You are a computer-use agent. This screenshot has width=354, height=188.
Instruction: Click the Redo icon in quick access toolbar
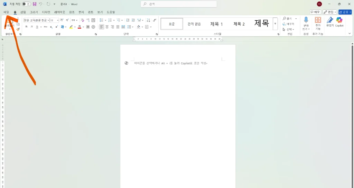48,4
